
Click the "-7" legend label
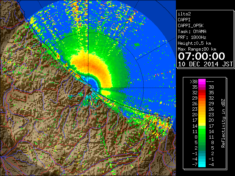(195, 165)
